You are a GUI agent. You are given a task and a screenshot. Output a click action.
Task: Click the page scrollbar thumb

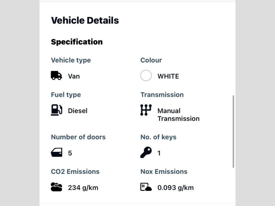pyautogui.click(x=233, y=131)
